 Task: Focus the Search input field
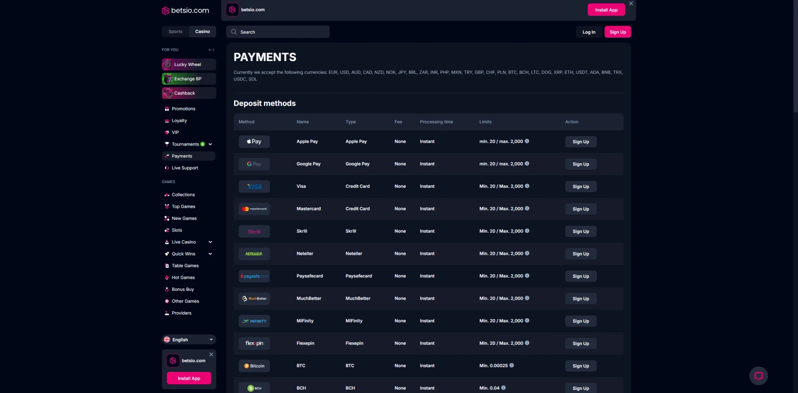[278, 32]
